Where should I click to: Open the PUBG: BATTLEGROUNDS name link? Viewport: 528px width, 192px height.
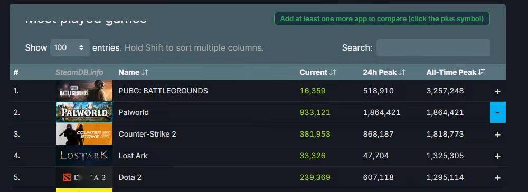163,91
